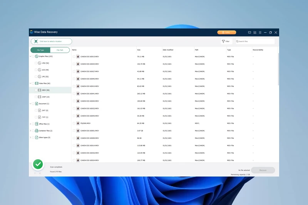Click the edit note icon in title bar

(x=255, y=33)
